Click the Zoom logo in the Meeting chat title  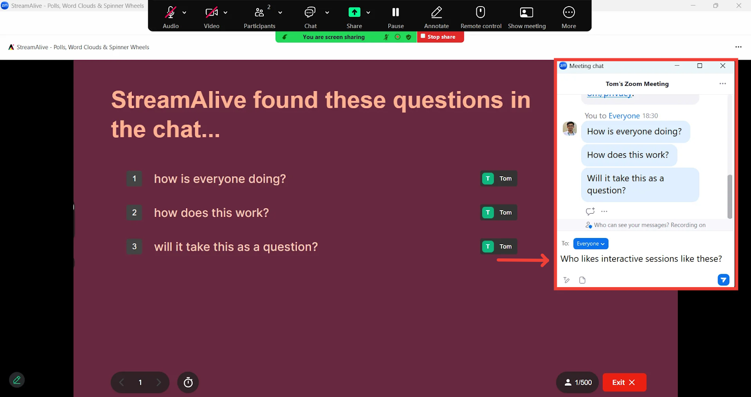point(563,66)
